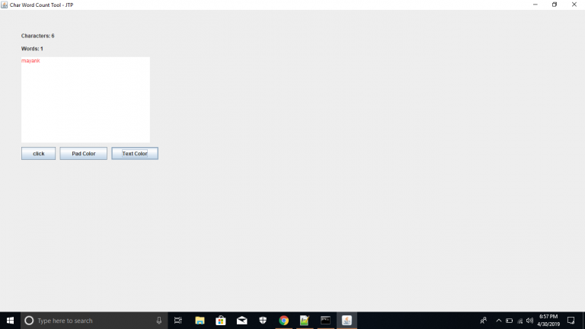Screen dimensions: 585x329
Task: Open Task View from the taskbar
Action: (178, 321)
